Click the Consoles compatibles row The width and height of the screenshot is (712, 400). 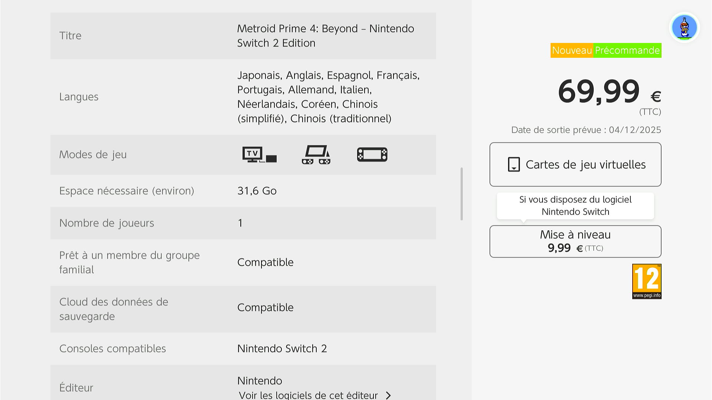pos(243,349)
